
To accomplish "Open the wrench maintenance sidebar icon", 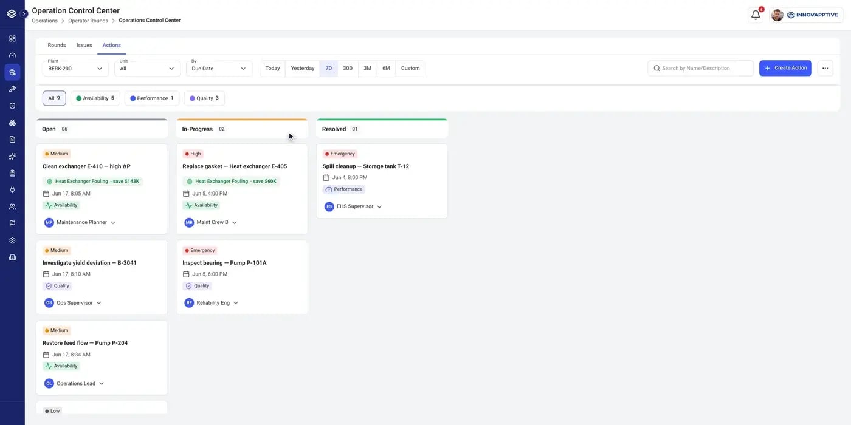I will coord(12,89).
